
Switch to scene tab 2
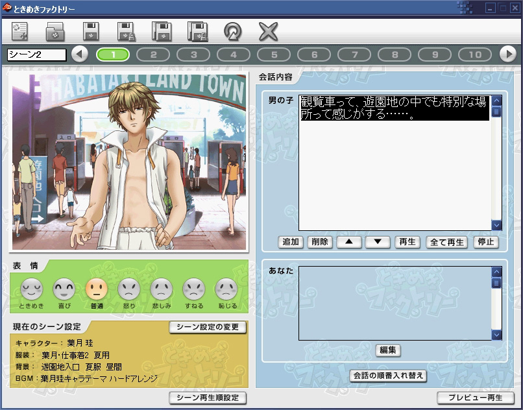pos(153,54)
